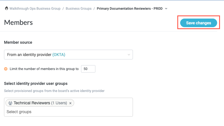Click the Save changes button
Image resolution: width=224 pixels, height=126 pixels.
pyautogui.click(x=199, y=23)
